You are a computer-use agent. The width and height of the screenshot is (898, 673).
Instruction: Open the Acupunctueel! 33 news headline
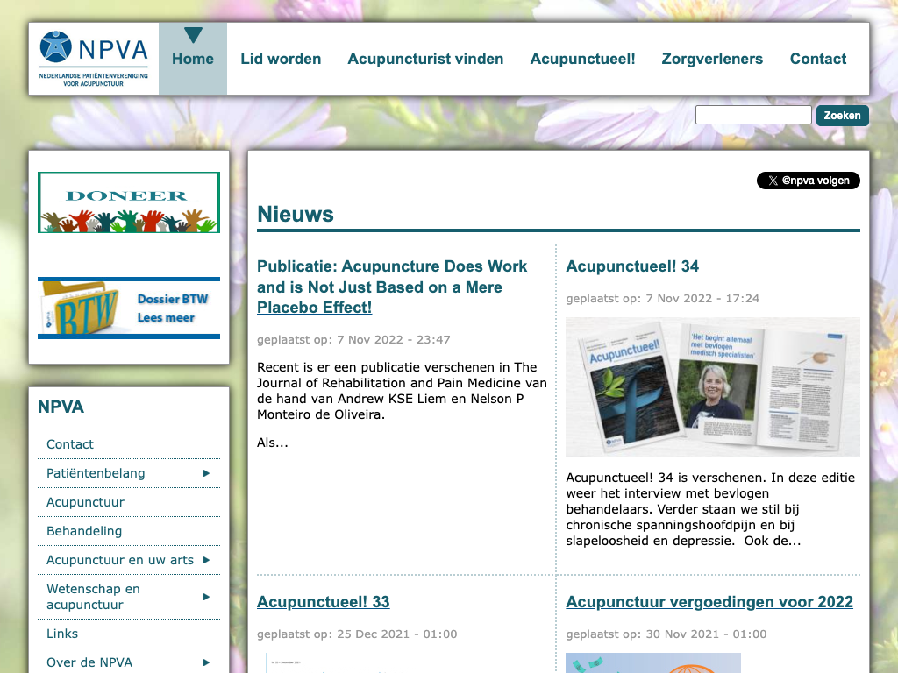(x=323, y=602)
